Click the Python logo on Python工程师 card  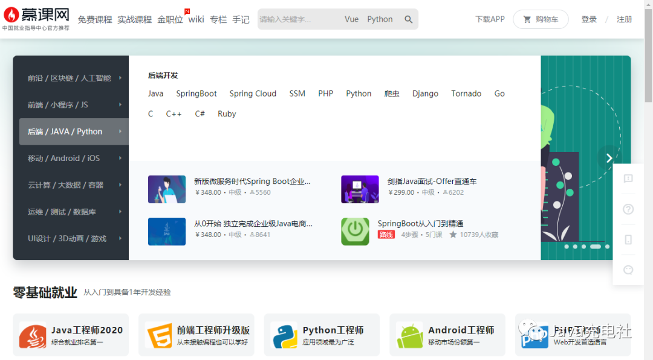[x=284, y=335]
